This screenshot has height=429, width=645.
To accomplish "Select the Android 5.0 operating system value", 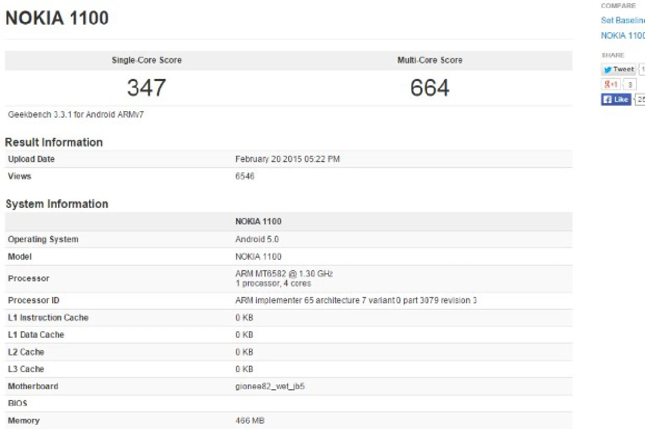I will click(257, 239).
